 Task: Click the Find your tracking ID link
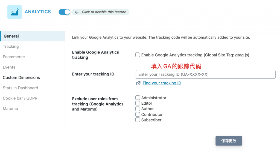162,83
